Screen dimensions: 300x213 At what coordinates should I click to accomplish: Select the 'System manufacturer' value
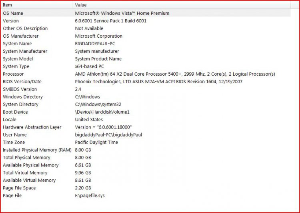pyautogui.click(x=97, y=51)
